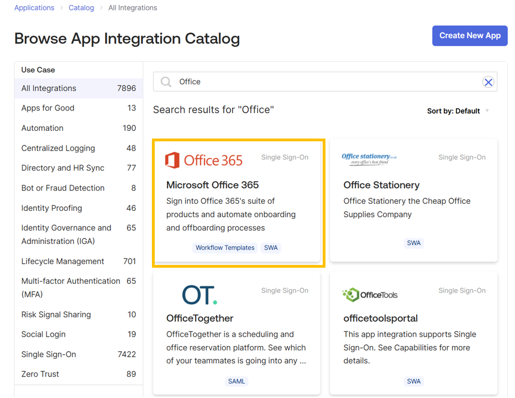
Task: Select the Lifecycle Management filter
Action: click(x=78, y=261)
